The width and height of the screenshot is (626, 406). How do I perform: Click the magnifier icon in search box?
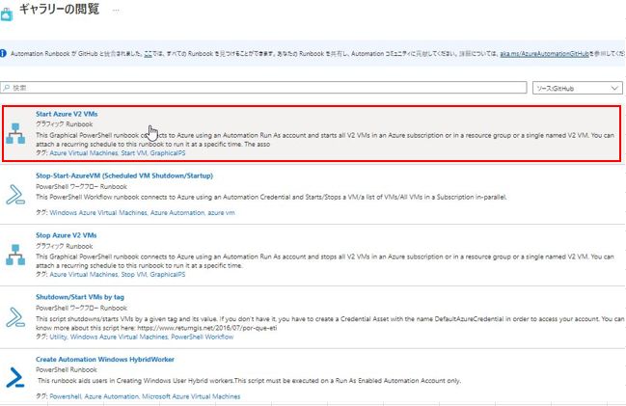coord(7,88)
